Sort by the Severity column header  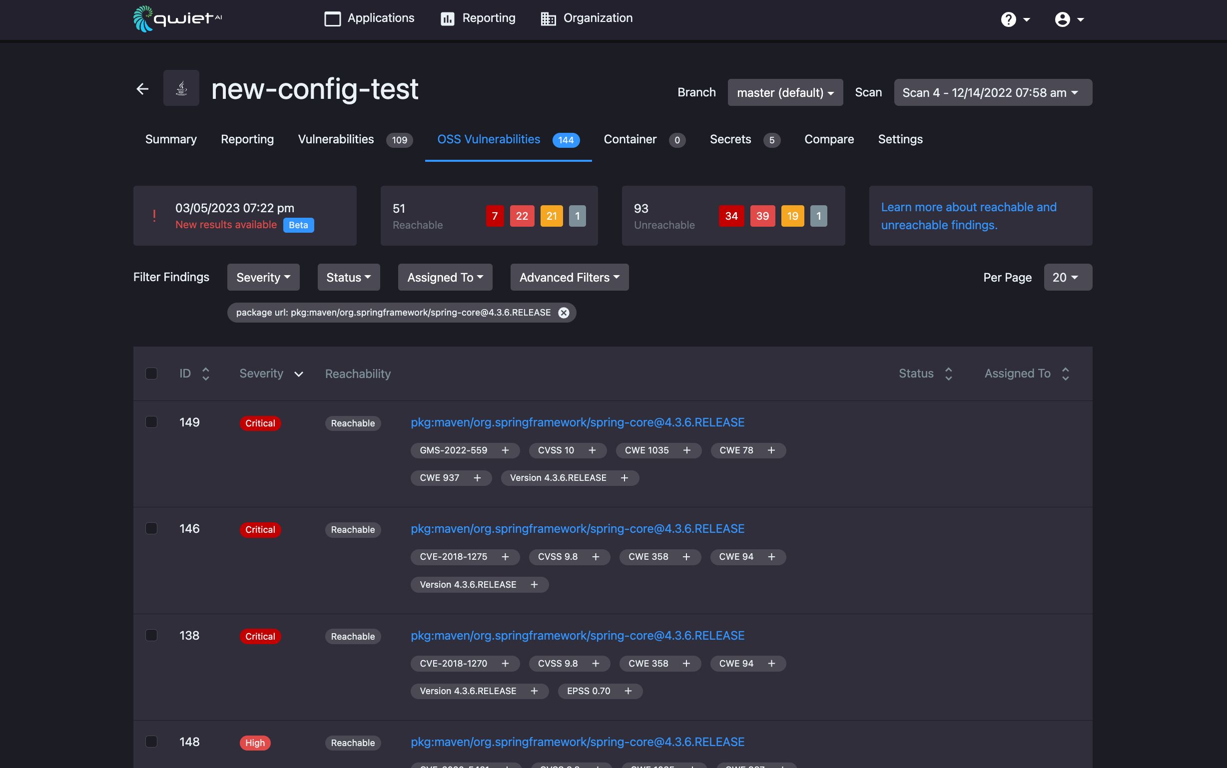coord(271,374)
